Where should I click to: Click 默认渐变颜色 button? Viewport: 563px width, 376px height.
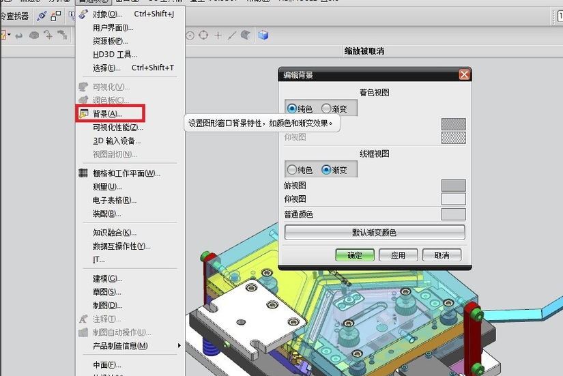[375, 232]
